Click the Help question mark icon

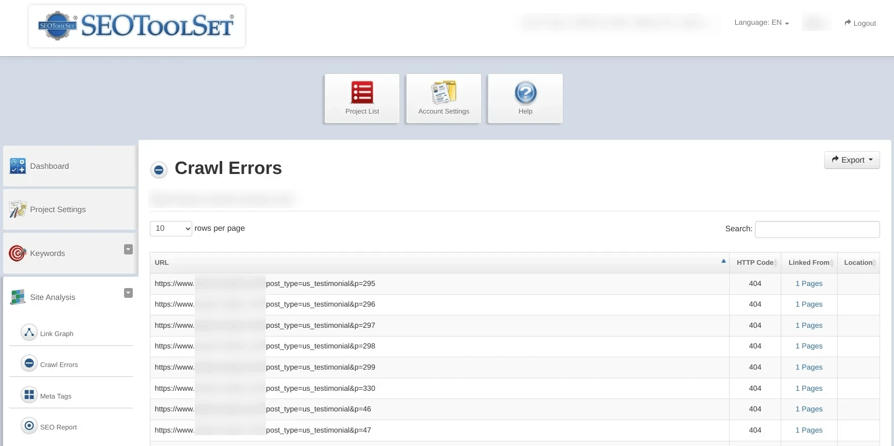pyautogui.click(x=526, y=93)
